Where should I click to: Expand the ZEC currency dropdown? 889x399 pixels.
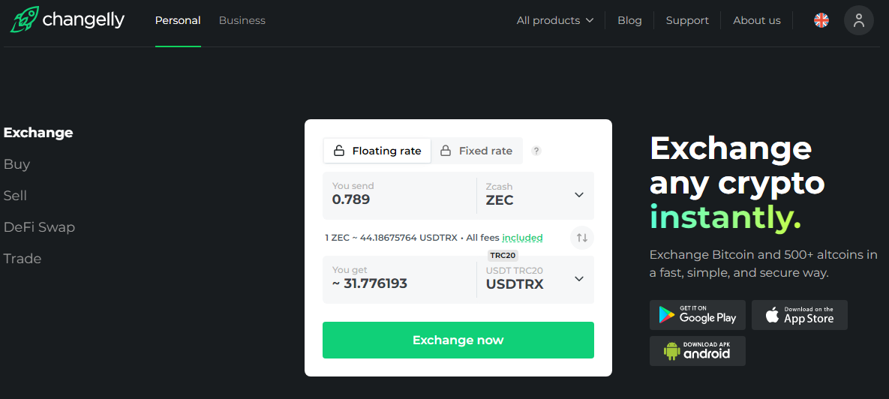pyautogui.click(x=535, y=196)
